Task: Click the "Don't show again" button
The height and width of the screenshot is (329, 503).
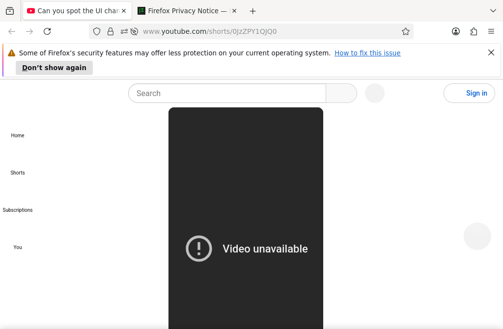Action: coord(54,68)
